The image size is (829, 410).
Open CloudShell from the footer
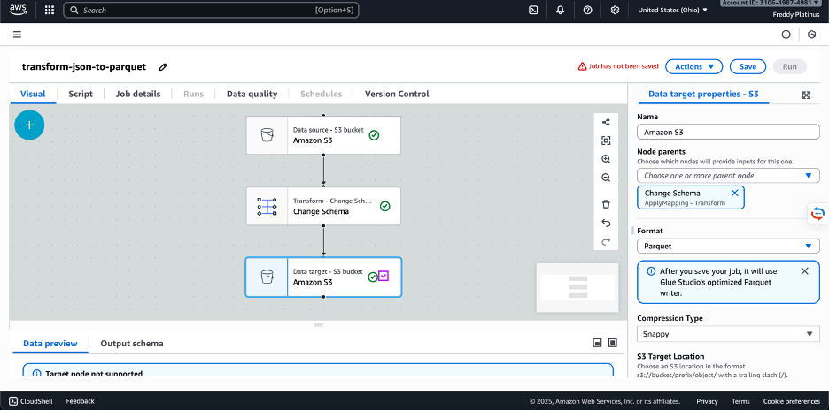point(31,401)
